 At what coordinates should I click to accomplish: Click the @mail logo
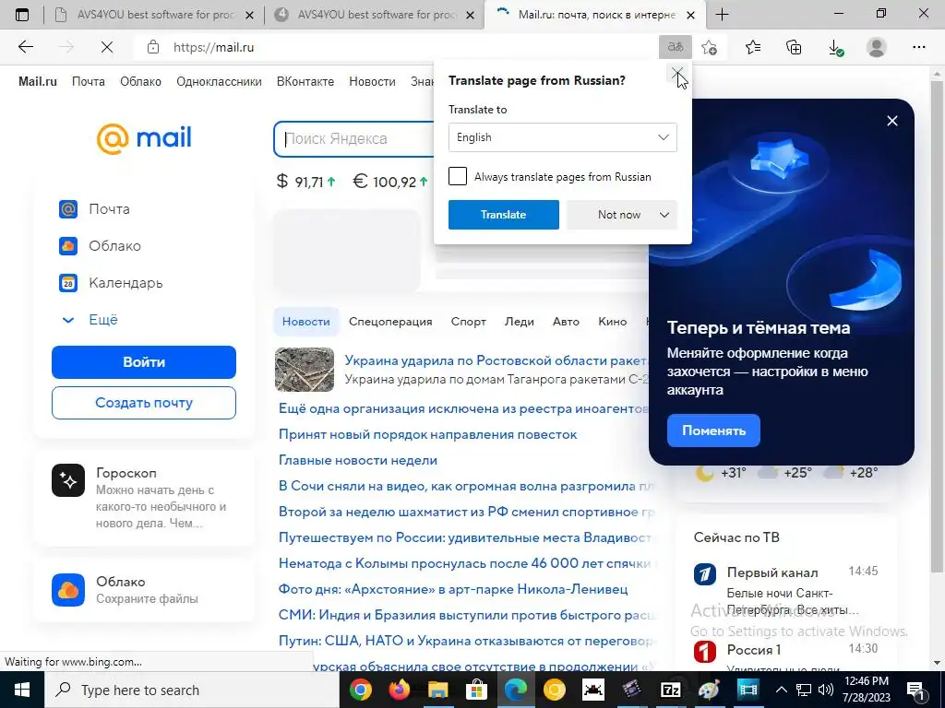(144, 138)
